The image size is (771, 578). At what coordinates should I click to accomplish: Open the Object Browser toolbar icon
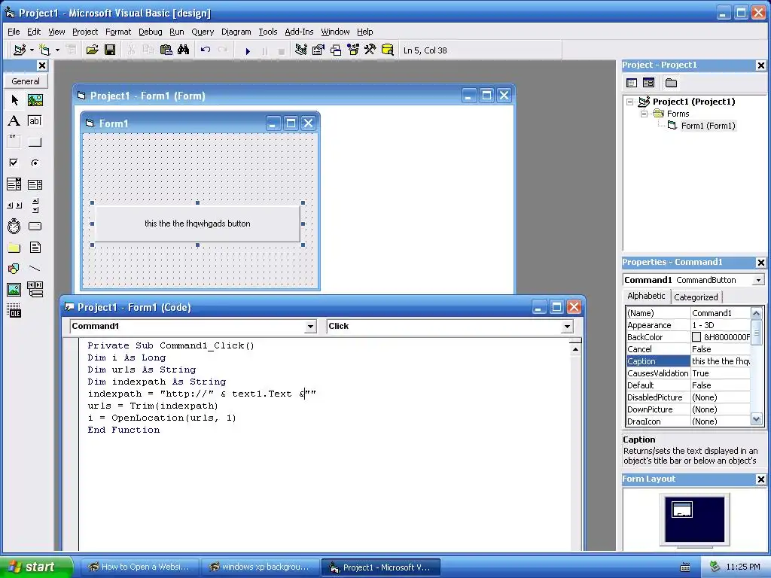353,50
